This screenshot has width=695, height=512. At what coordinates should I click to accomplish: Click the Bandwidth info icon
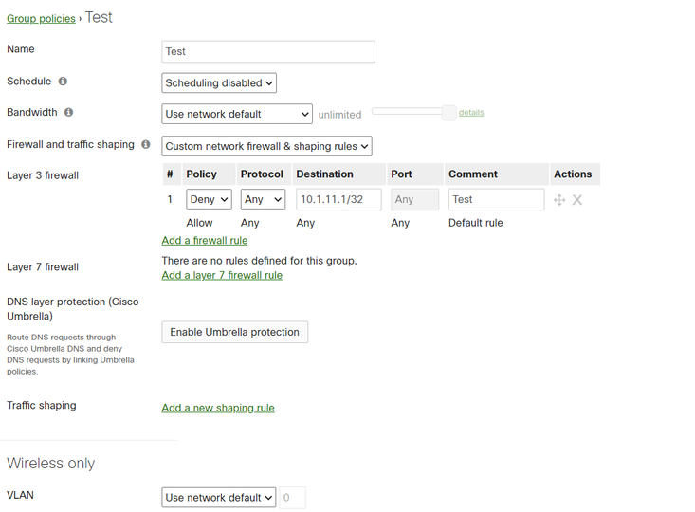68,112
